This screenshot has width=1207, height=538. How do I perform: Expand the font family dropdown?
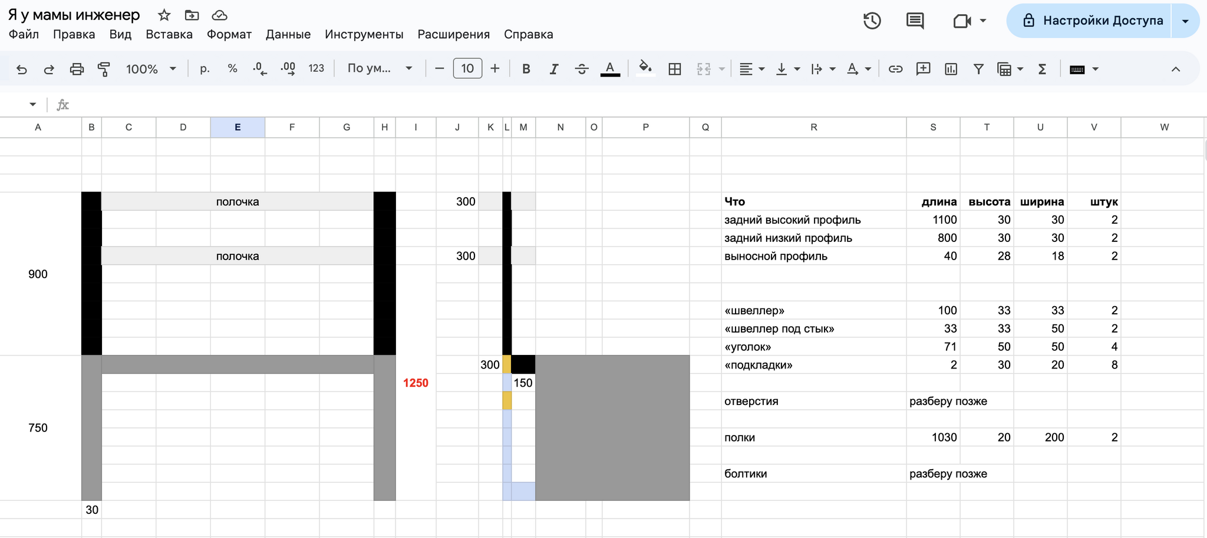point(380,69)
